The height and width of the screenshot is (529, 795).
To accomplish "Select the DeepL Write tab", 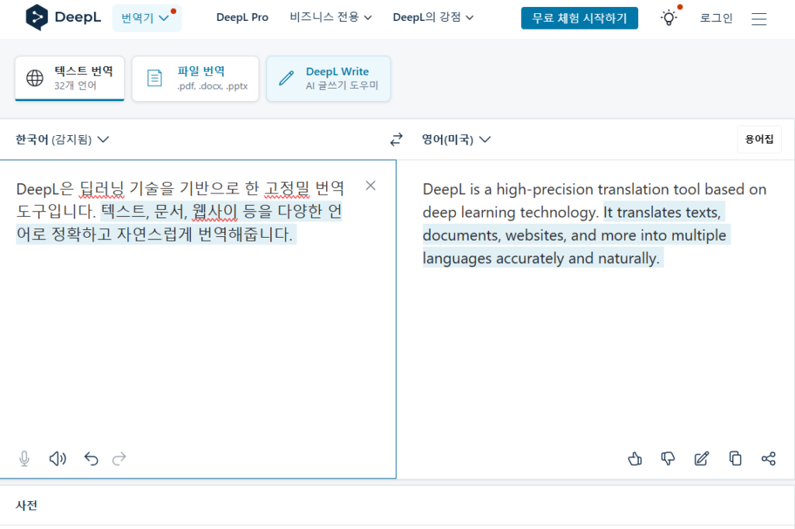I will point(328,78).
